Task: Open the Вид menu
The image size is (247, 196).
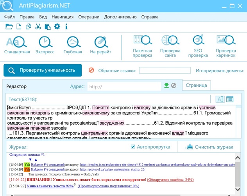Action: (x=43, y=17)
